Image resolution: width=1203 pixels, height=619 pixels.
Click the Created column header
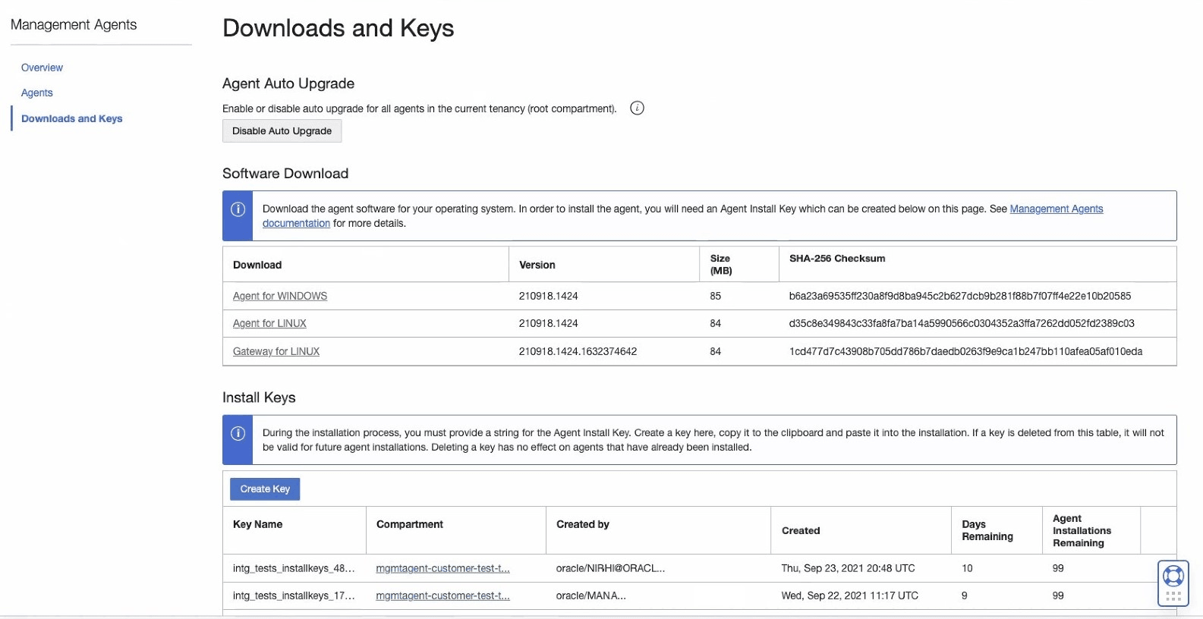coord(801,530)
